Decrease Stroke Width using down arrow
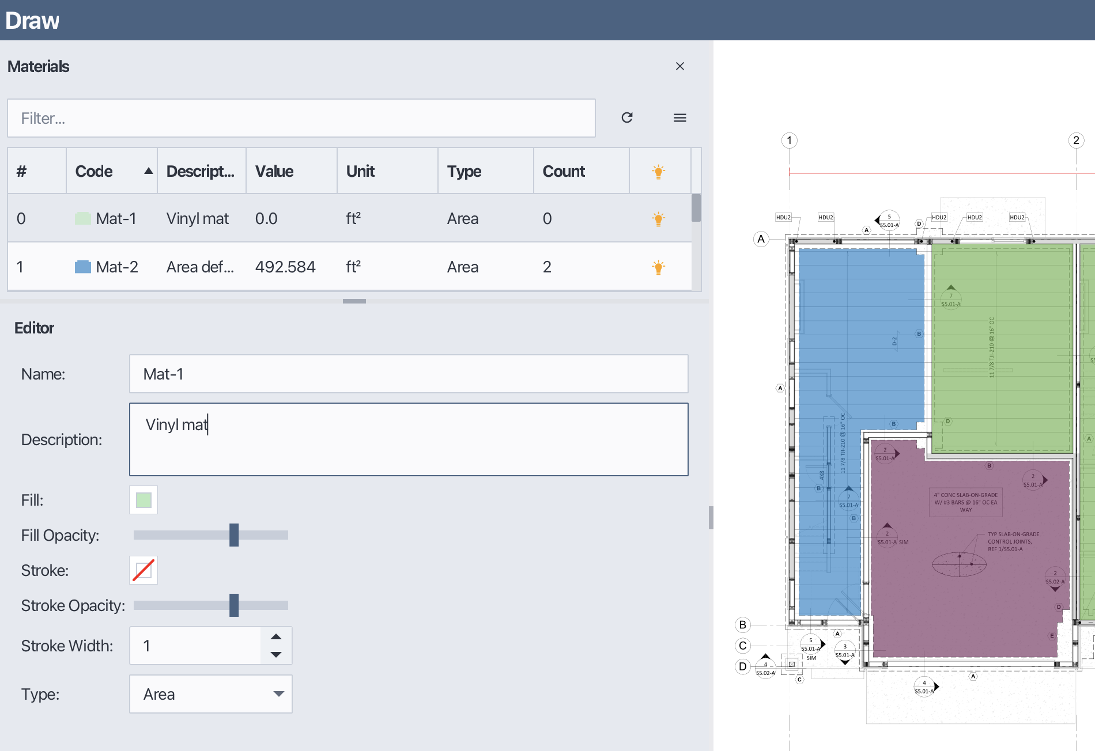1095x751 pixels. click(276, 655)
